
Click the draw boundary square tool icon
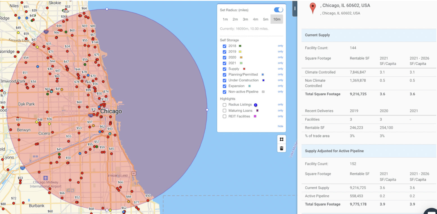tap(281, 139)
